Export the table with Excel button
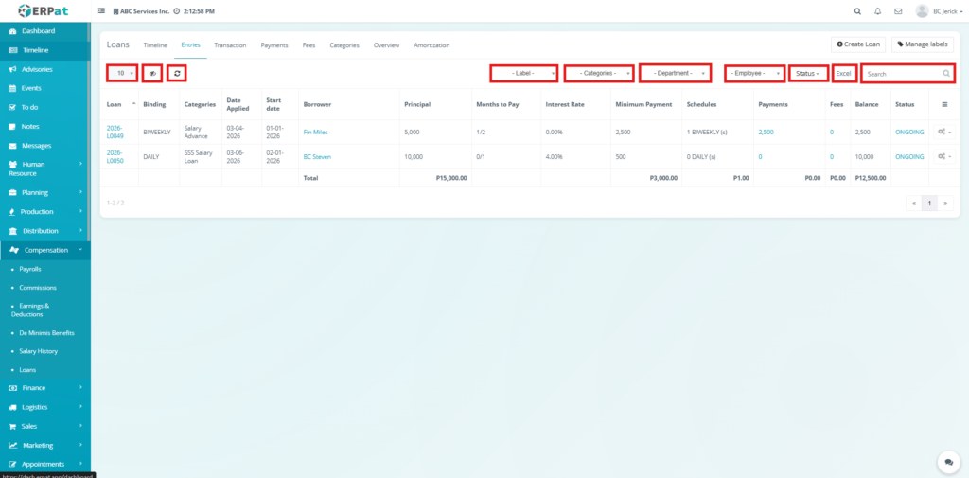 [x=844, y=73]
